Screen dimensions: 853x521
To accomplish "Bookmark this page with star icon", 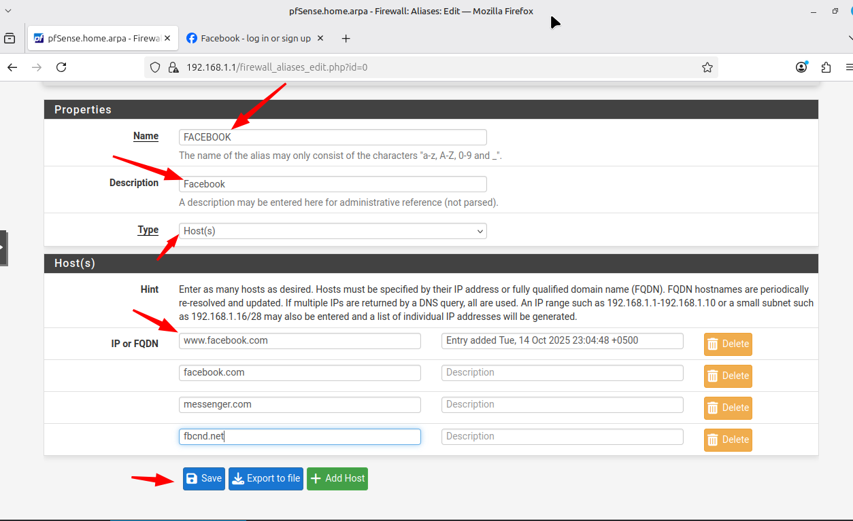I will click(x=707, y=67).
